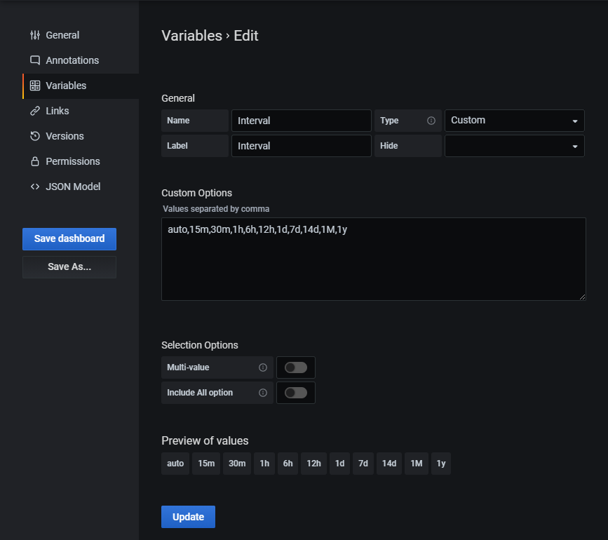Expand the Hide dropdown
The height and width of the screenshot is (540, 608).
click(x=514, y=146)
